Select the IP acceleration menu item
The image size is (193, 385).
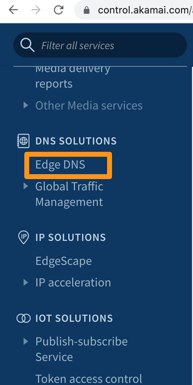pyautogui.click(x=73, y=282)
